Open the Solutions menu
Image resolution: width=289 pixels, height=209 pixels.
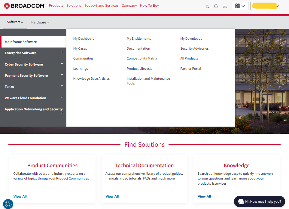click(x=74, y=5)
